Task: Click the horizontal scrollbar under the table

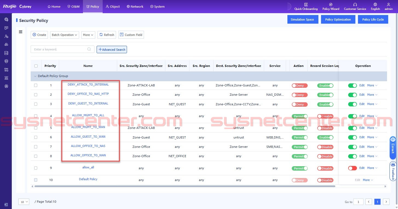Action: 185,186
